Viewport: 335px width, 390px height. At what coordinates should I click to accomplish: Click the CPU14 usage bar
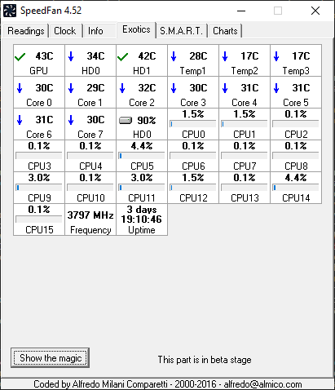[x=296, y=188]
